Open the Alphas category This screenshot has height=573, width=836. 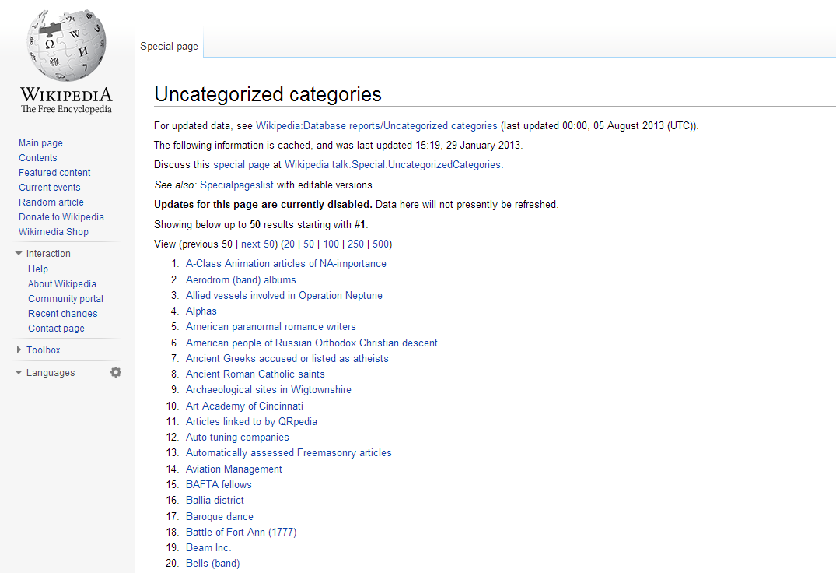click(201, 311)
